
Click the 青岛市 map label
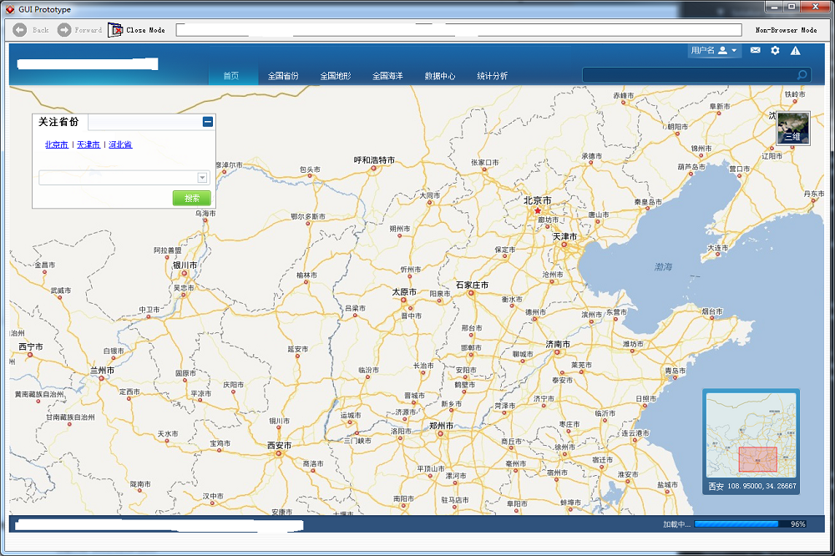(675, 370)
